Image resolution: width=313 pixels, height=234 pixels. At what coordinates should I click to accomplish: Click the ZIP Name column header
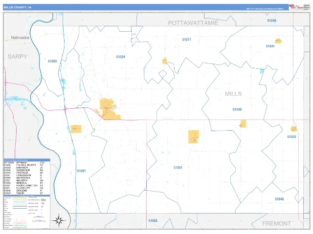point(21,162)
